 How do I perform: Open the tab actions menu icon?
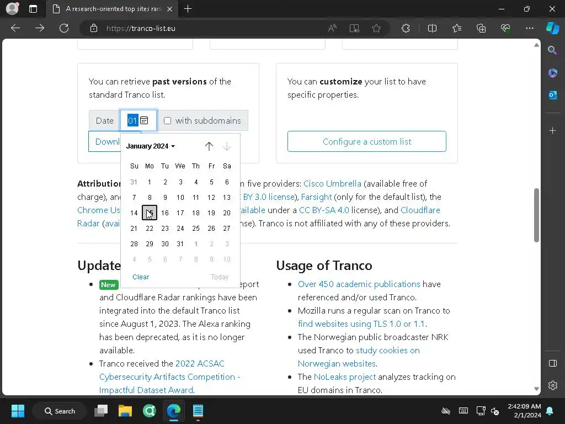(x=33, y=9)
